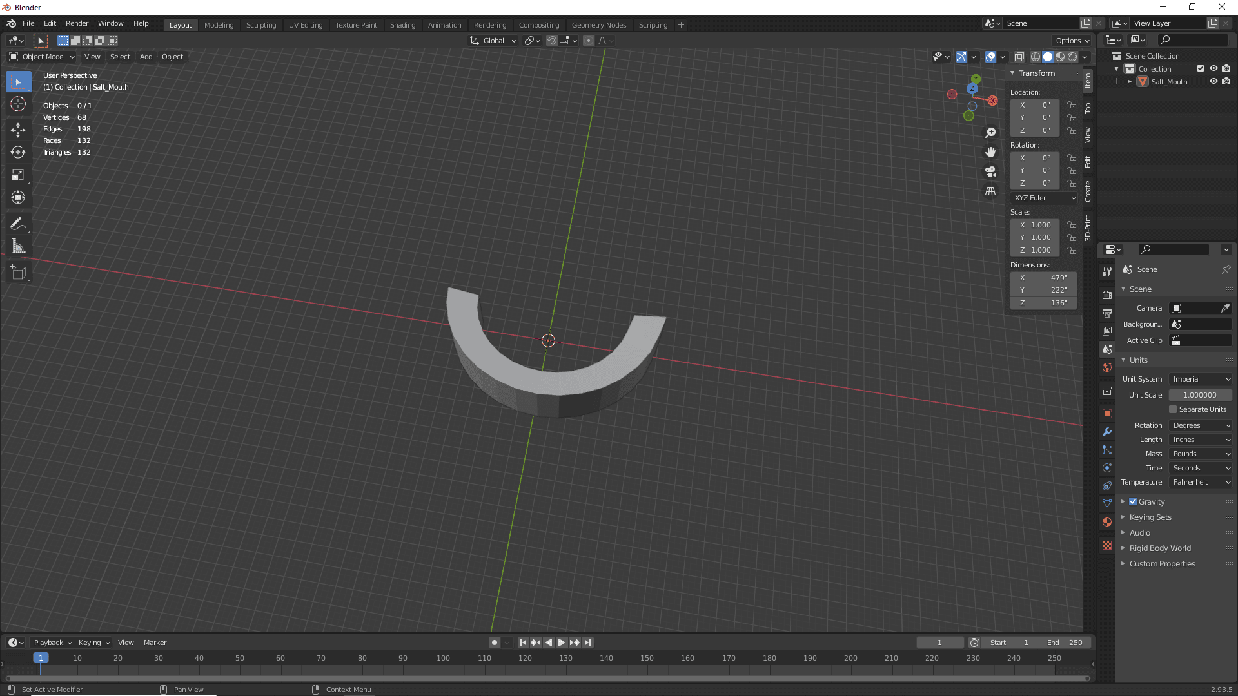
Task: Select the Cursor tool in toolbar
Action: pos(18,104)
